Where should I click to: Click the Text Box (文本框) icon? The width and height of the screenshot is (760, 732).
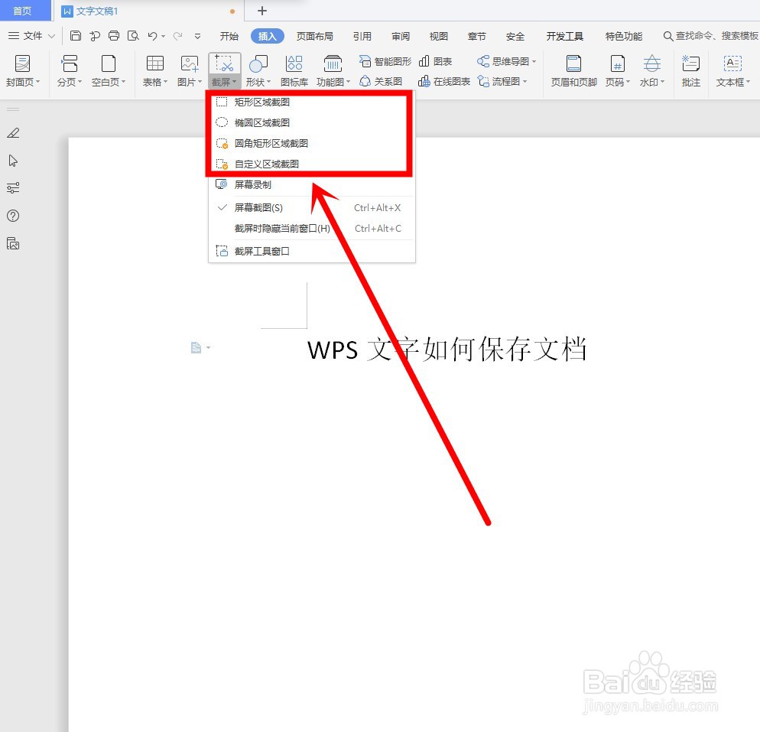(732, 63)
